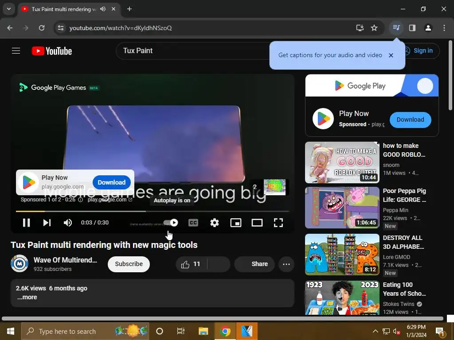Enter fullscreen mode
Image resolution: width=454 pixels, height=340 pixels.
[278, 223]
